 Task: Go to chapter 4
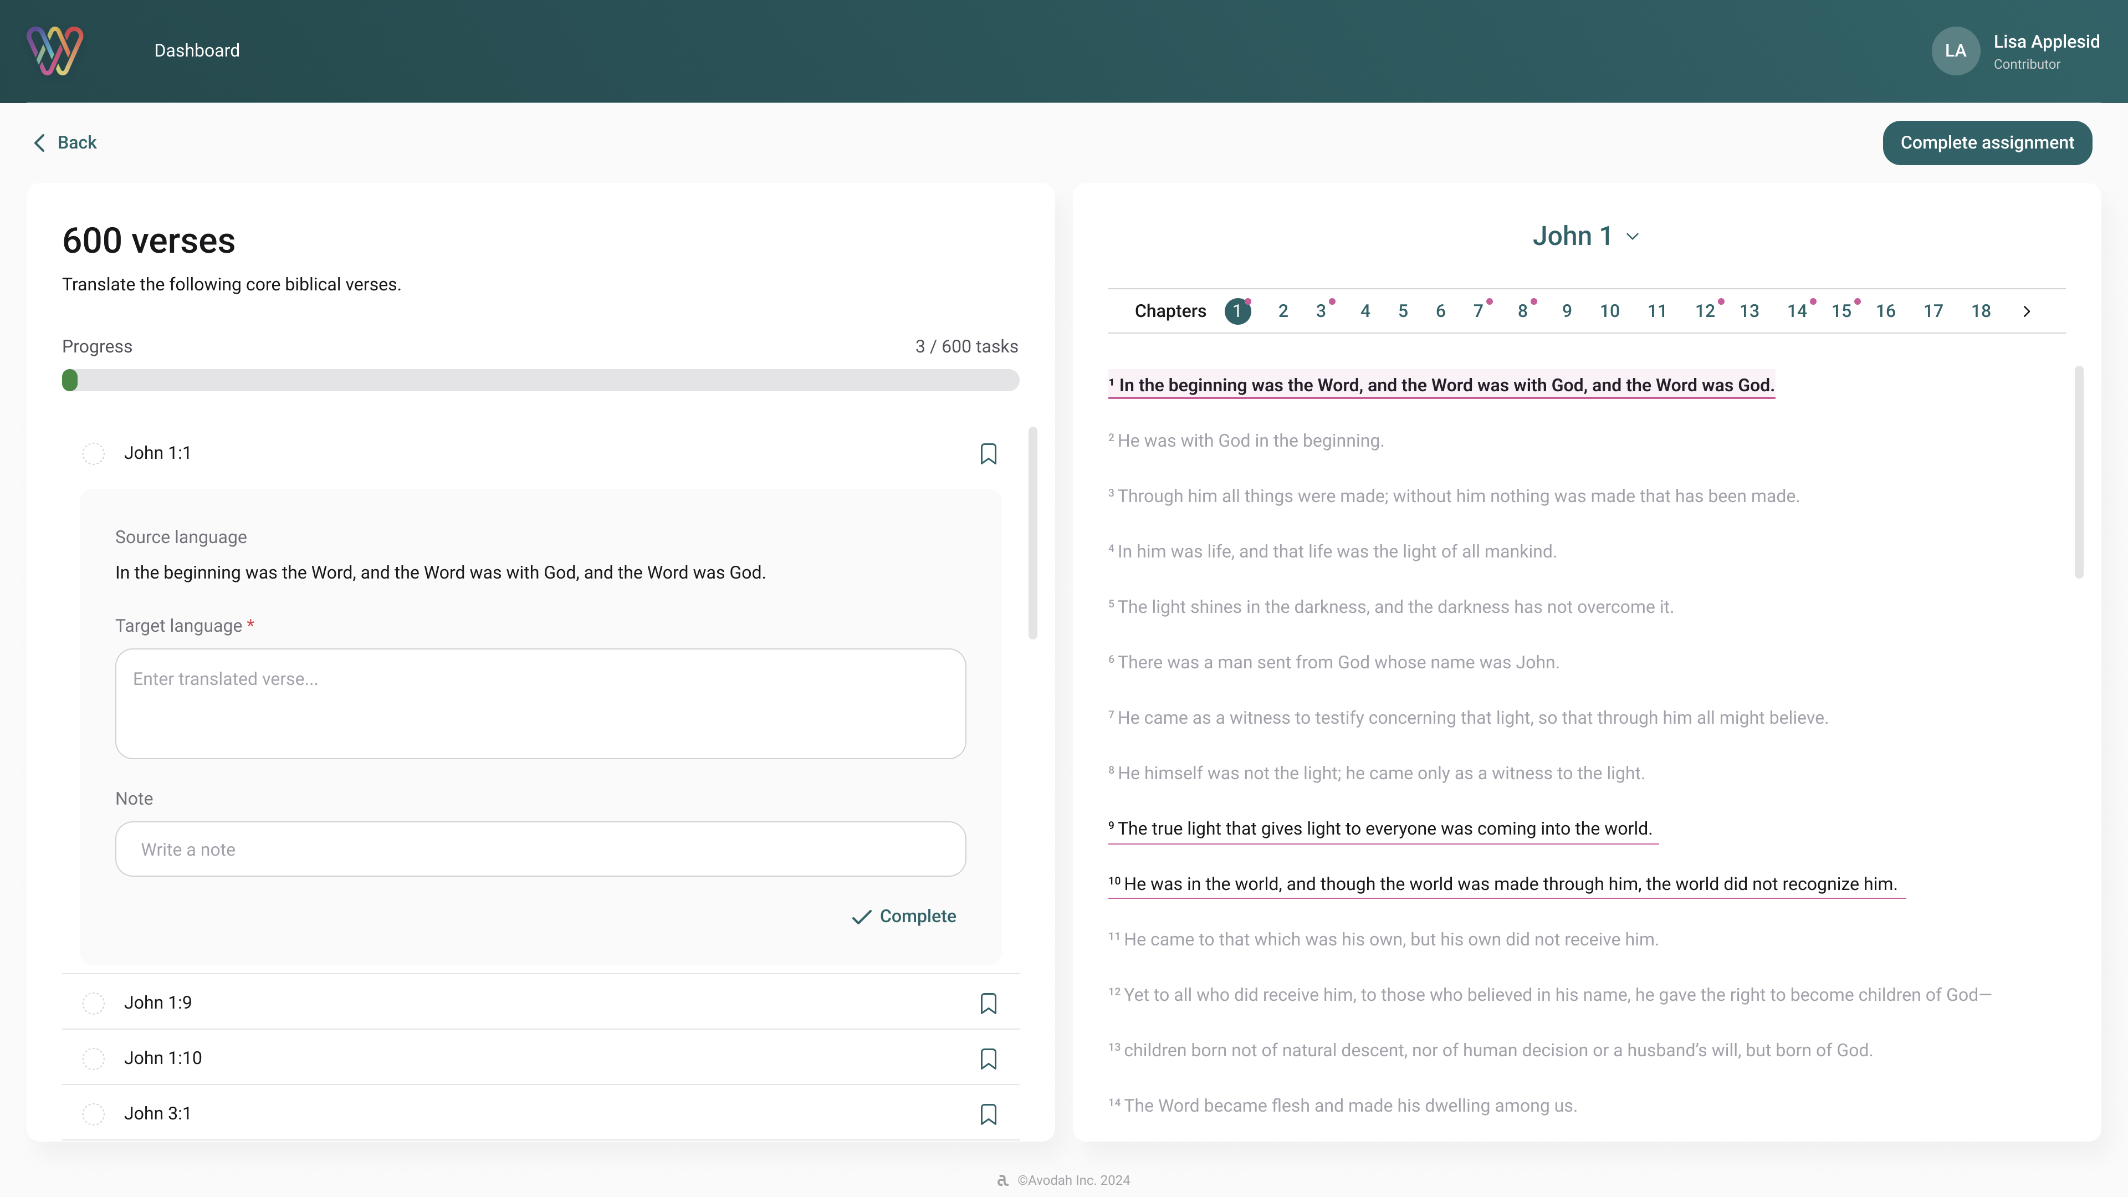[1365, 311]
